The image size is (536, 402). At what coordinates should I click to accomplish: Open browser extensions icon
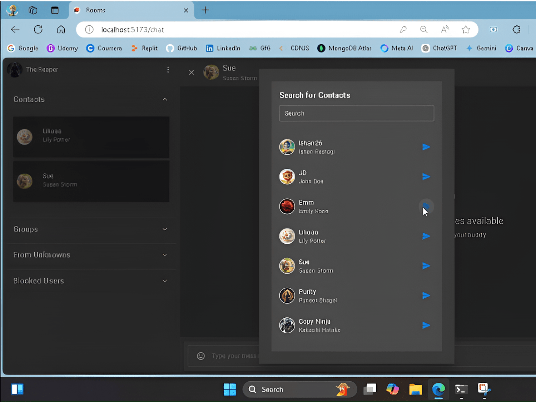click(x=516, y=29)
